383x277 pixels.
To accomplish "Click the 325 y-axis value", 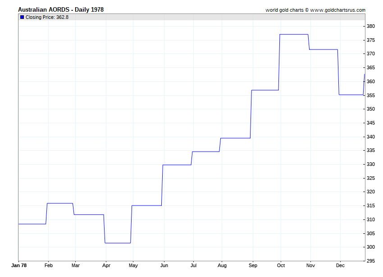I will click(371, 178).
